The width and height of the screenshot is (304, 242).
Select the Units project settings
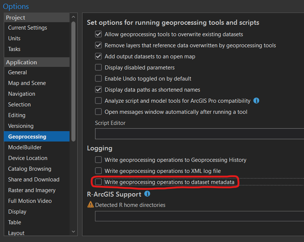click(14, 38)
